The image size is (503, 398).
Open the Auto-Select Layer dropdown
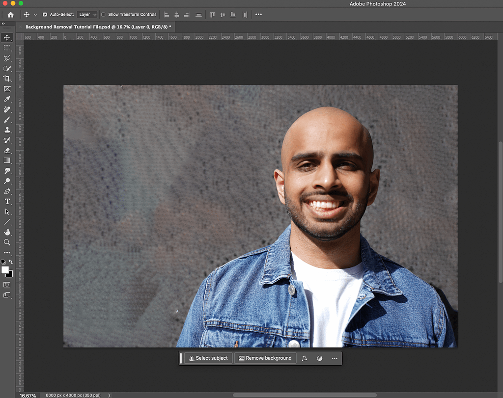[x=87, y=15]
